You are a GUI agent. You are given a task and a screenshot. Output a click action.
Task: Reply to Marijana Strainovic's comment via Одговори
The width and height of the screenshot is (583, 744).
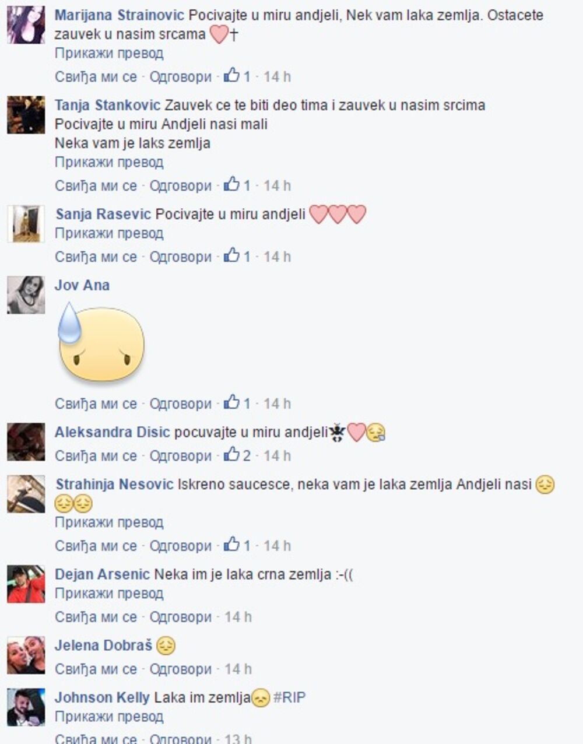click(x=181, y=77)
